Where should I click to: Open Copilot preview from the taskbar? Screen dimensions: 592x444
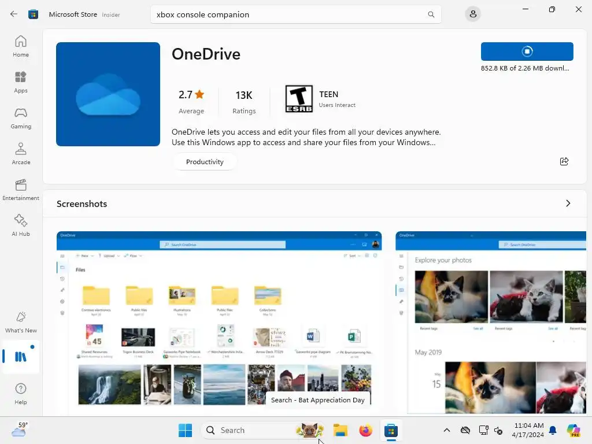click(x=573, y=430)
